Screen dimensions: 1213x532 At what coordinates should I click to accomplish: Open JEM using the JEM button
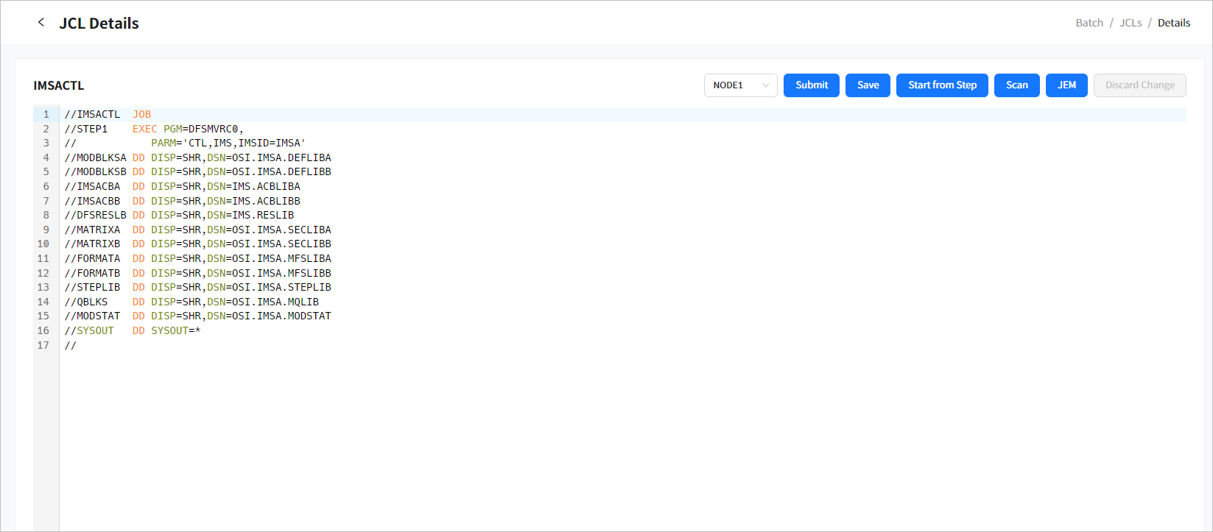coord(1066,85)
